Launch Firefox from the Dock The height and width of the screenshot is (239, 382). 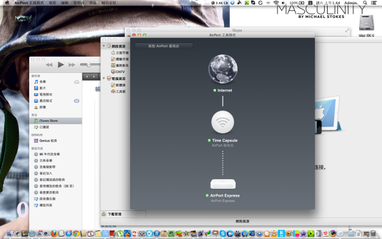point(54,234)
